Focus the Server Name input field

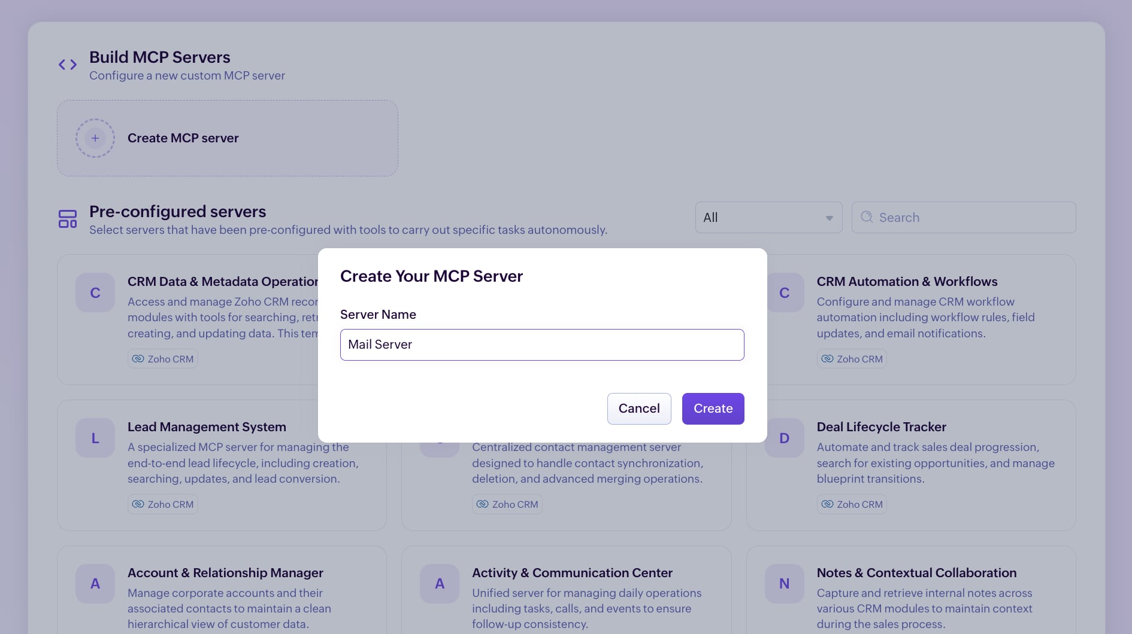(x=542, y=345)
